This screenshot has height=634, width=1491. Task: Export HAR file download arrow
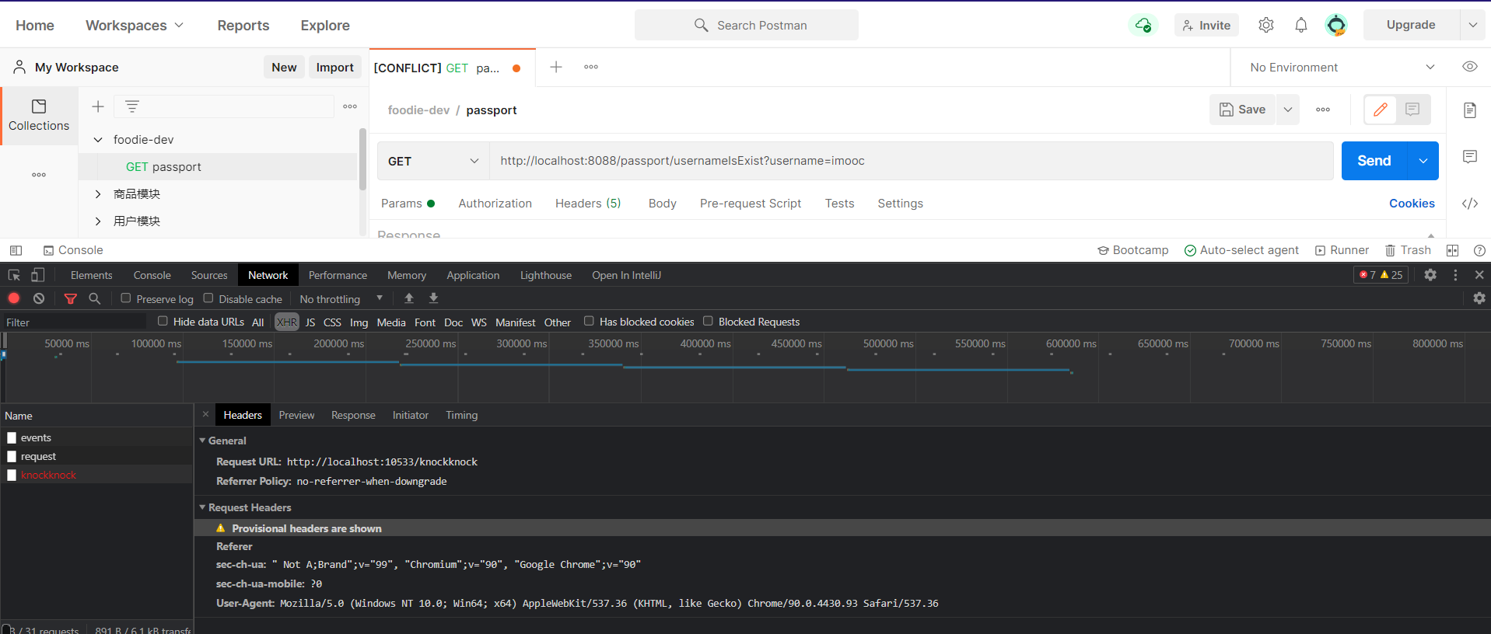(x=434, y=298)
